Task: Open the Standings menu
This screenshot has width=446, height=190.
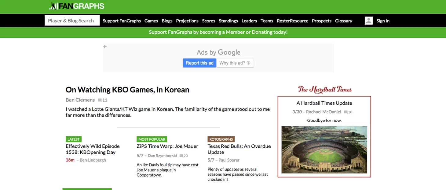Action: (228, 21)
